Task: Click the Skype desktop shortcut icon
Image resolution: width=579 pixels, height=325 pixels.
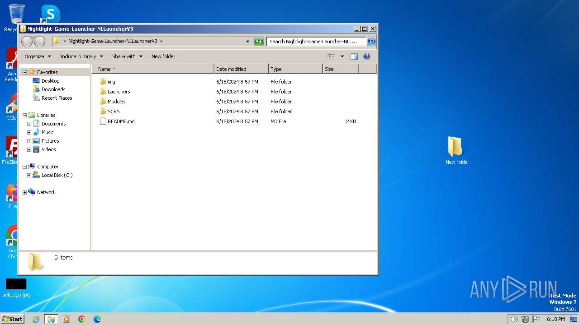Action: pos(50,14)
